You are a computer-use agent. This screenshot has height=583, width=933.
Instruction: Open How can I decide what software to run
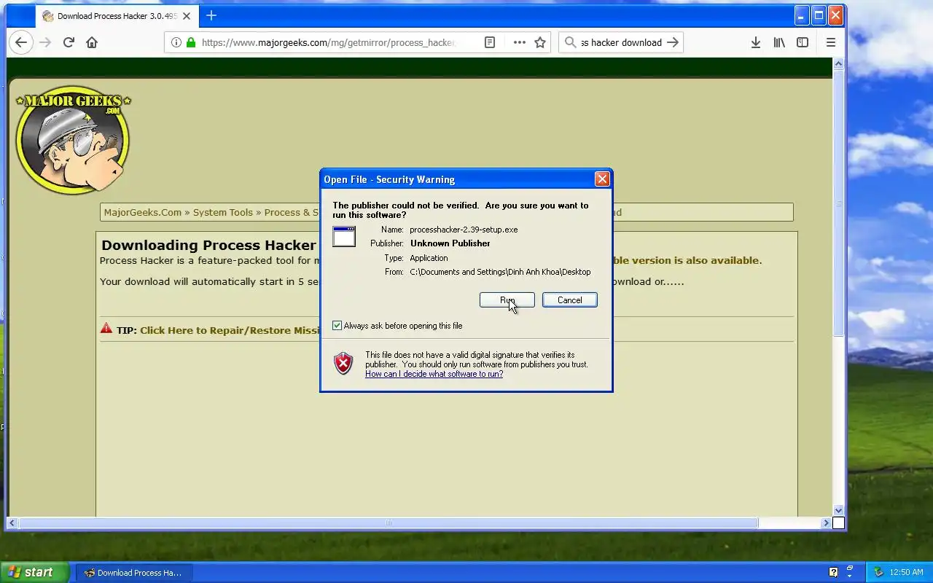pos(434,374)
